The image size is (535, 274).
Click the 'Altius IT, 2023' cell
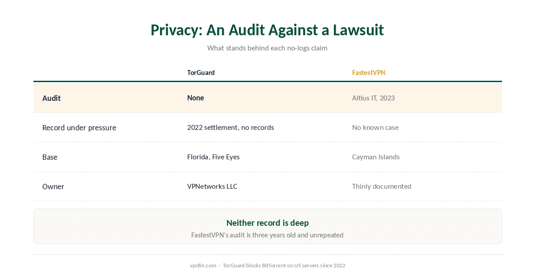[x=373, y=98]
